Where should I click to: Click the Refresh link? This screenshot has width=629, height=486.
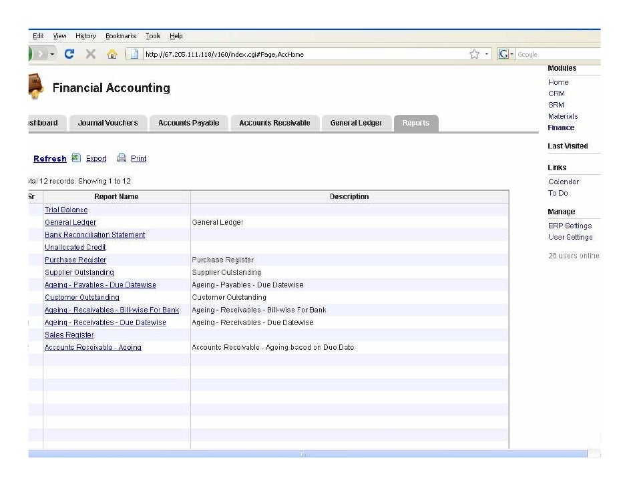coord(50,159)
